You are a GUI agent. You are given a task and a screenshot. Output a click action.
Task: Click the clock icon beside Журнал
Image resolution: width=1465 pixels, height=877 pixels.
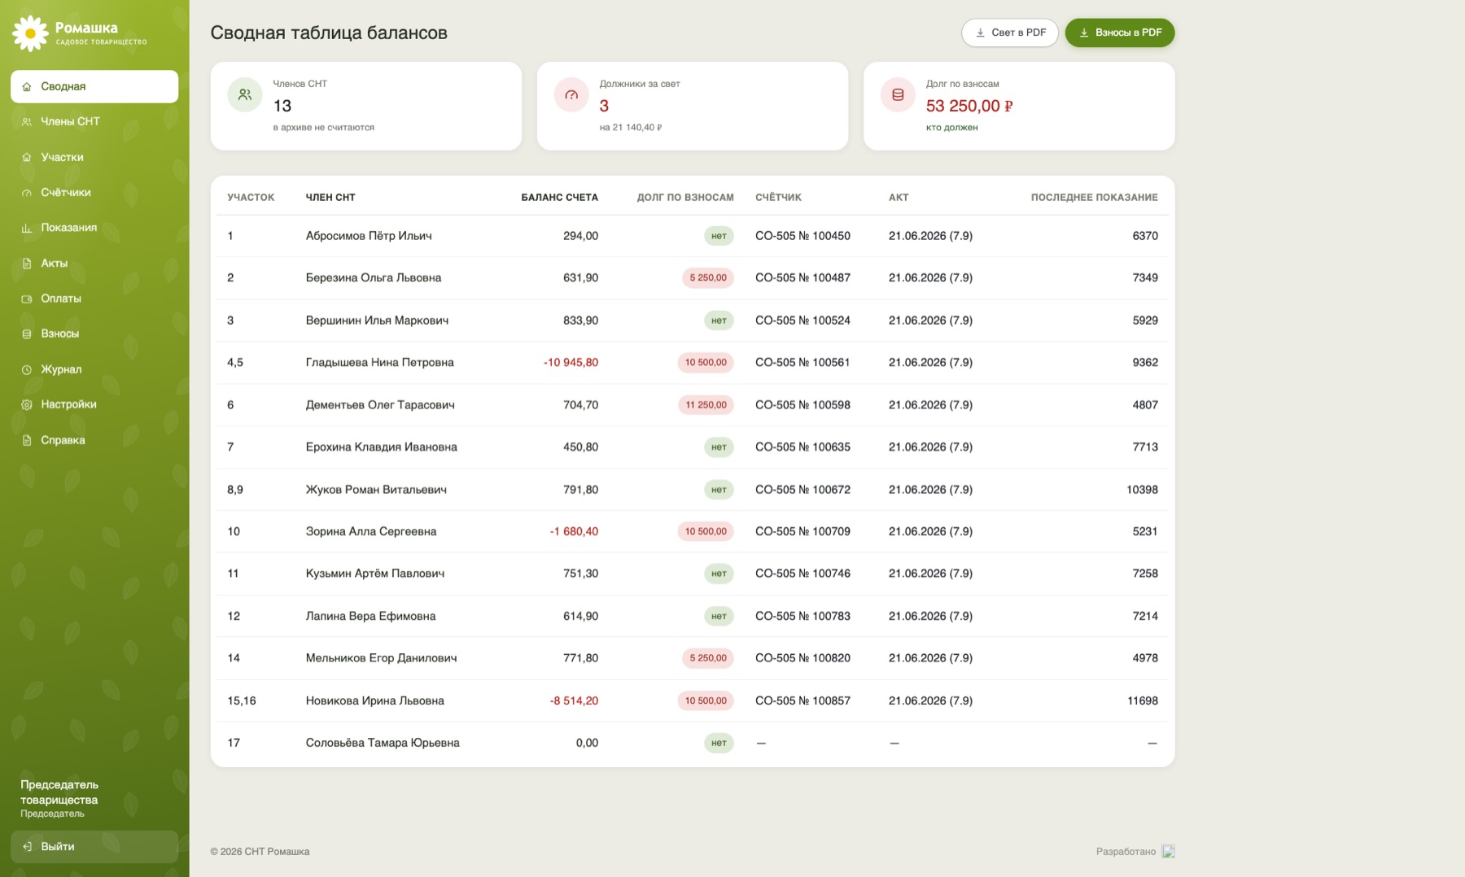point(27,369)
